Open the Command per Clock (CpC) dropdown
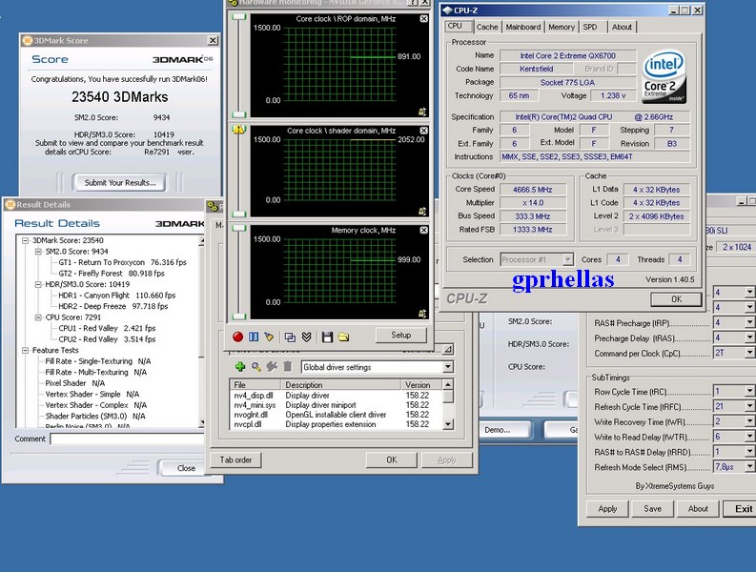The height and width of the screenshot is (572, 756). pyautogui.click(x=749, y=353)
